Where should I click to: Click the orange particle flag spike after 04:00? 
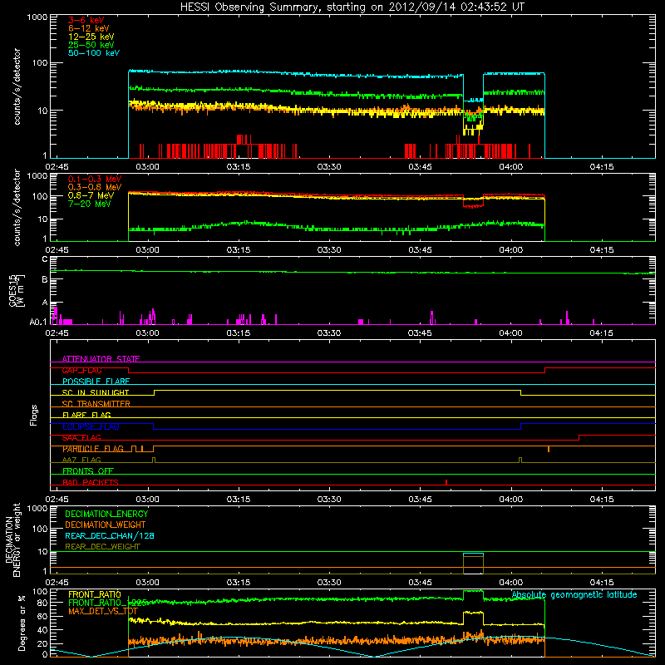pos(549,449)
